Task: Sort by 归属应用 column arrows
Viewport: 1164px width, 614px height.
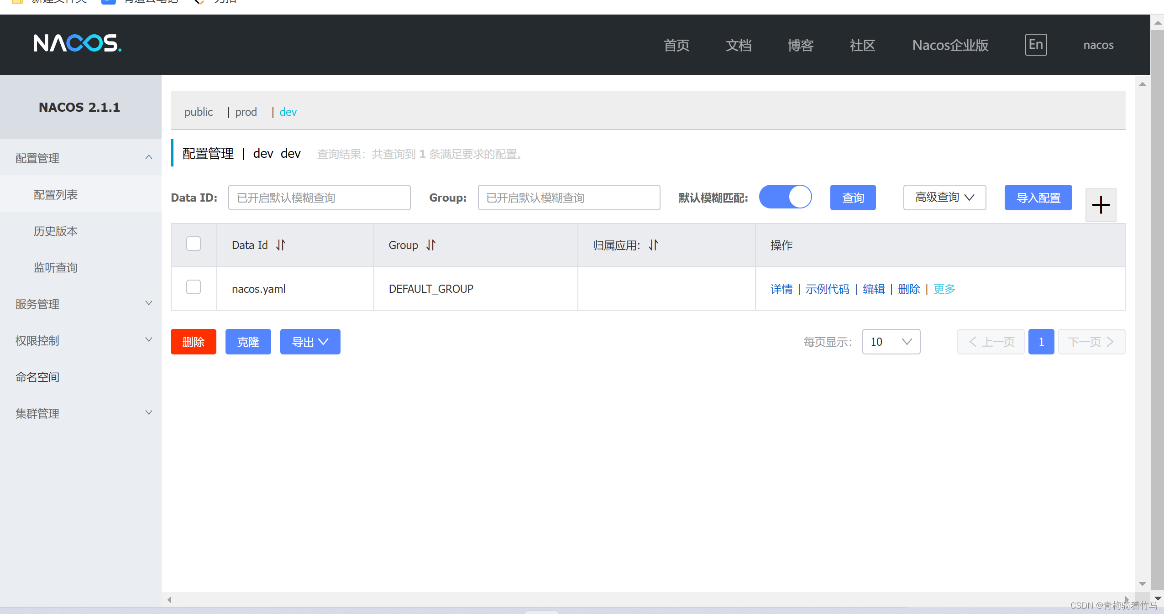Action: [x=653, y=245]
